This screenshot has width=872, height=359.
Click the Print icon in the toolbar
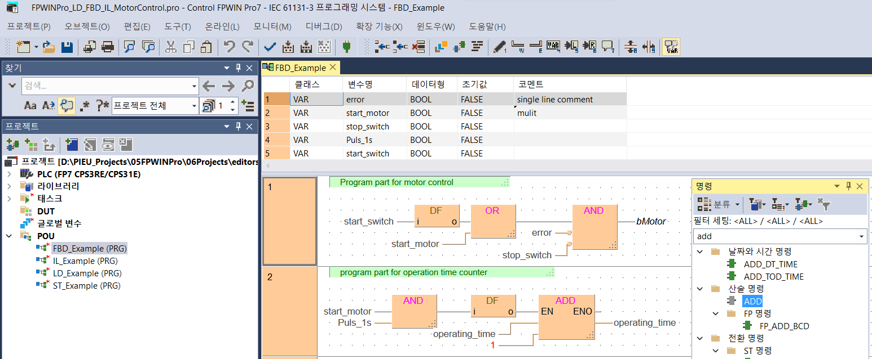pyautogui.click(x=108, y=47)
